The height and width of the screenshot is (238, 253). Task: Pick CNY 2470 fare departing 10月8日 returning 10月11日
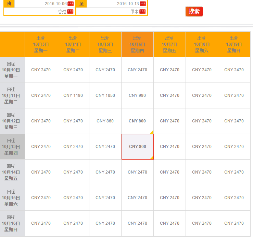click(202, 95)
